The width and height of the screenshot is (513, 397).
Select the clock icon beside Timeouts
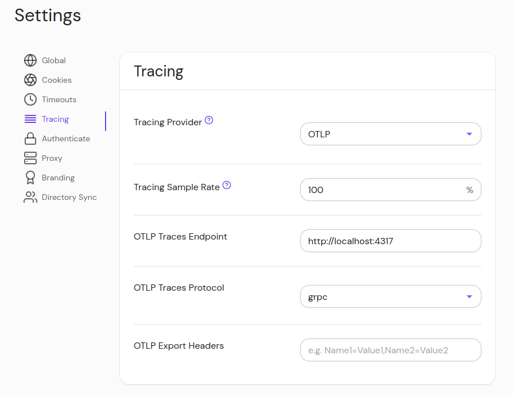30,99
